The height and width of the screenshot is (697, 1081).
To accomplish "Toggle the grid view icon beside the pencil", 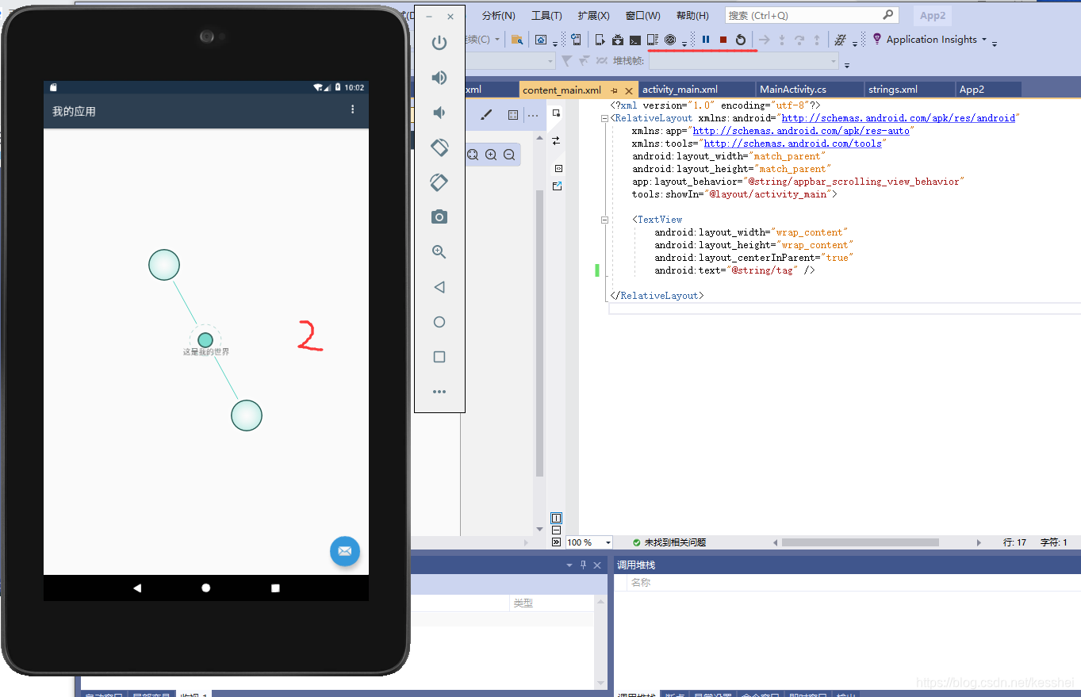I will (512, 114).
